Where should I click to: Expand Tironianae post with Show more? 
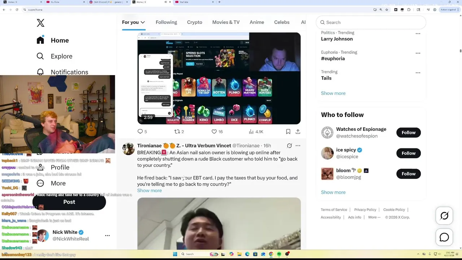point(149,191)
